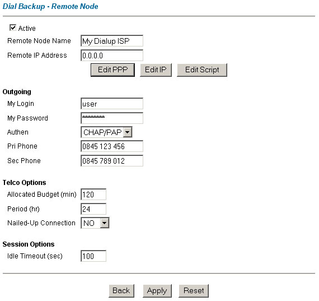Reset the form values
The image size is (319, 301).
194,291
